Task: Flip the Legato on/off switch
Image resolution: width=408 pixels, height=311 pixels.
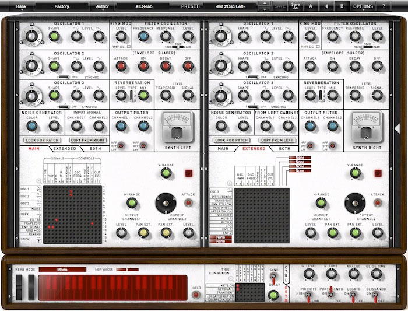Action: tap(353, 296)
